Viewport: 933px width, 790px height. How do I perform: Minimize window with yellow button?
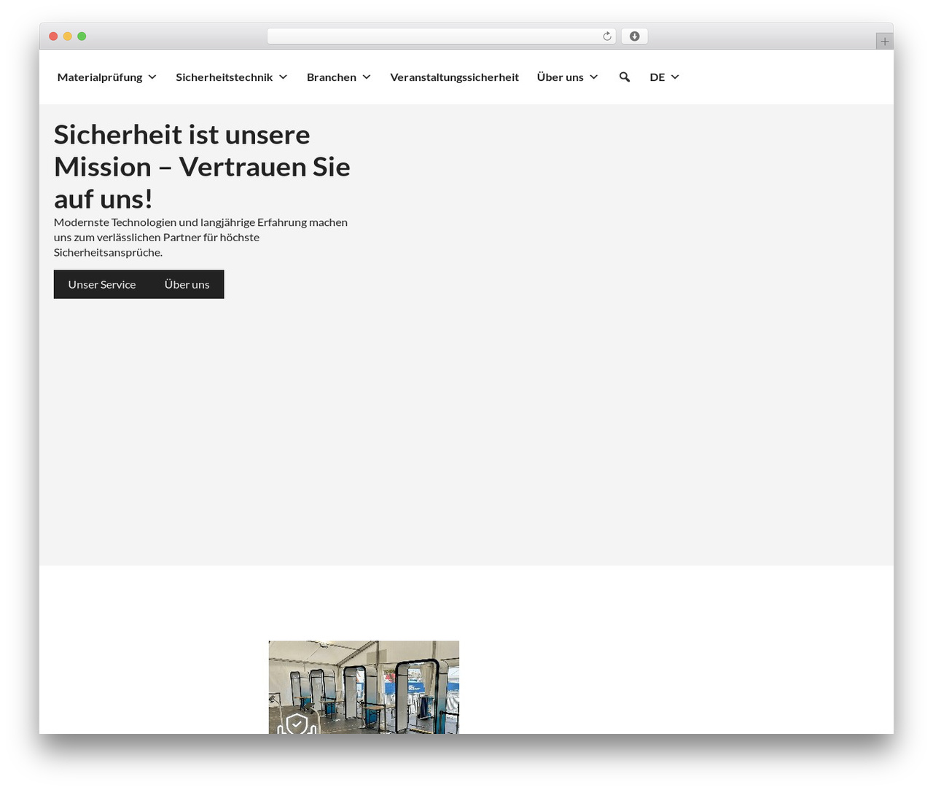68,36
